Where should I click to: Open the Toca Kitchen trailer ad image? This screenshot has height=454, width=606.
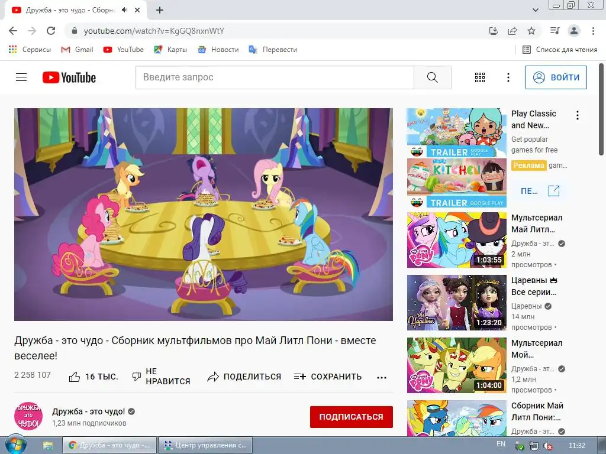(x=456, y=183)
